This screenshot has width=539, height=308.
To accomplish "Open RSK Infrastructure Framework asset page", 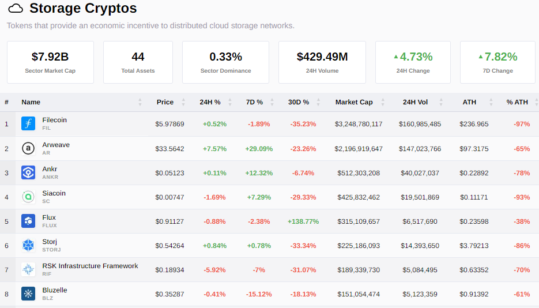I will tap(90, 266).
